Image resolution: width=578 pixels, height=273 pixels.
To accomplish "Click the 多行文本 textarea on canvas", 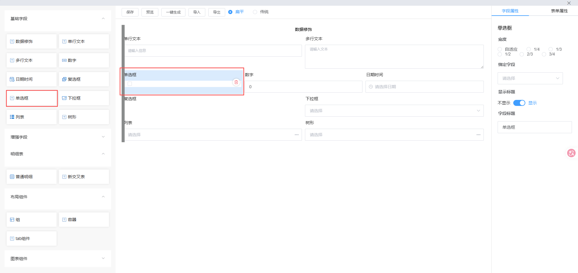I will click(x=394, y=57).
